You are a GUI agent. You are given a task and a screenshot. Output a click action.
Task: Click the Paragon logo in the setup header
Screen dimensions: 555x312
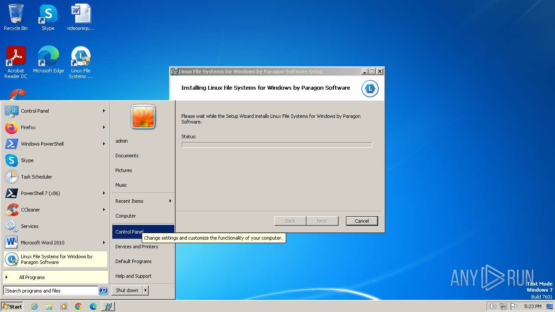tap(370, 88)
